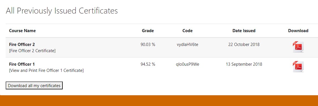Viewport: 318px width, 106px height.
Task: Click the Grade column header
Action: click(x=148, y=31)
